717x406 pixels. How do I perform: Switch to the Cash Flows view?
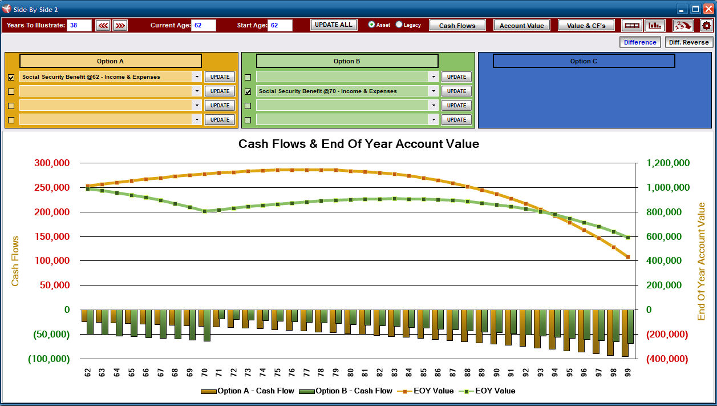(457, 25)
